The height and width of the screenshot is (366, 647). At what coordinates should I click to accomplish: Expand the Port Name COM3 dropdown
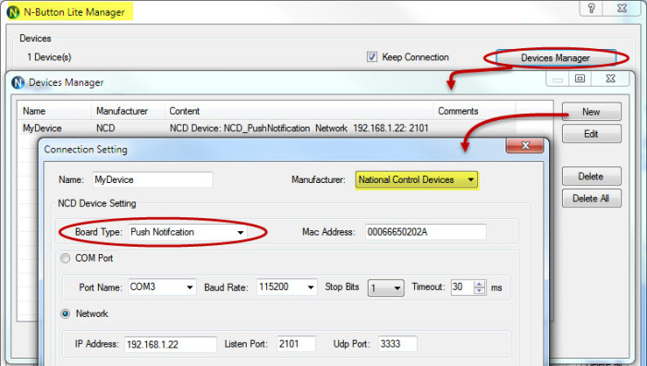[162, 287]
